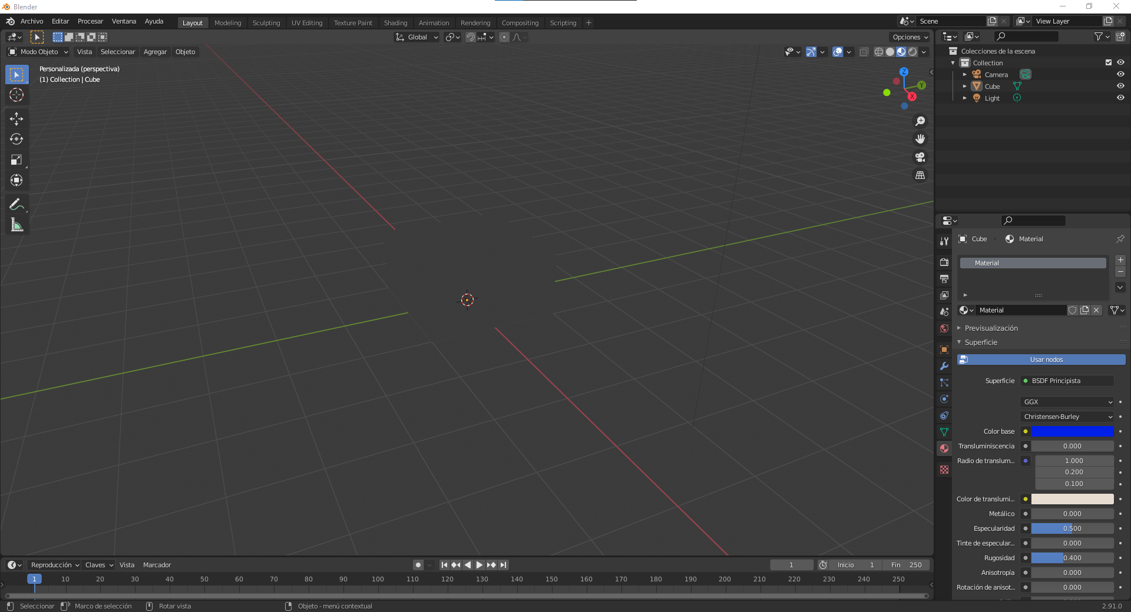Click the Rugosidad 0.400 slider
Screen dimensions: 1131x612
click(x=1072, y=558)
